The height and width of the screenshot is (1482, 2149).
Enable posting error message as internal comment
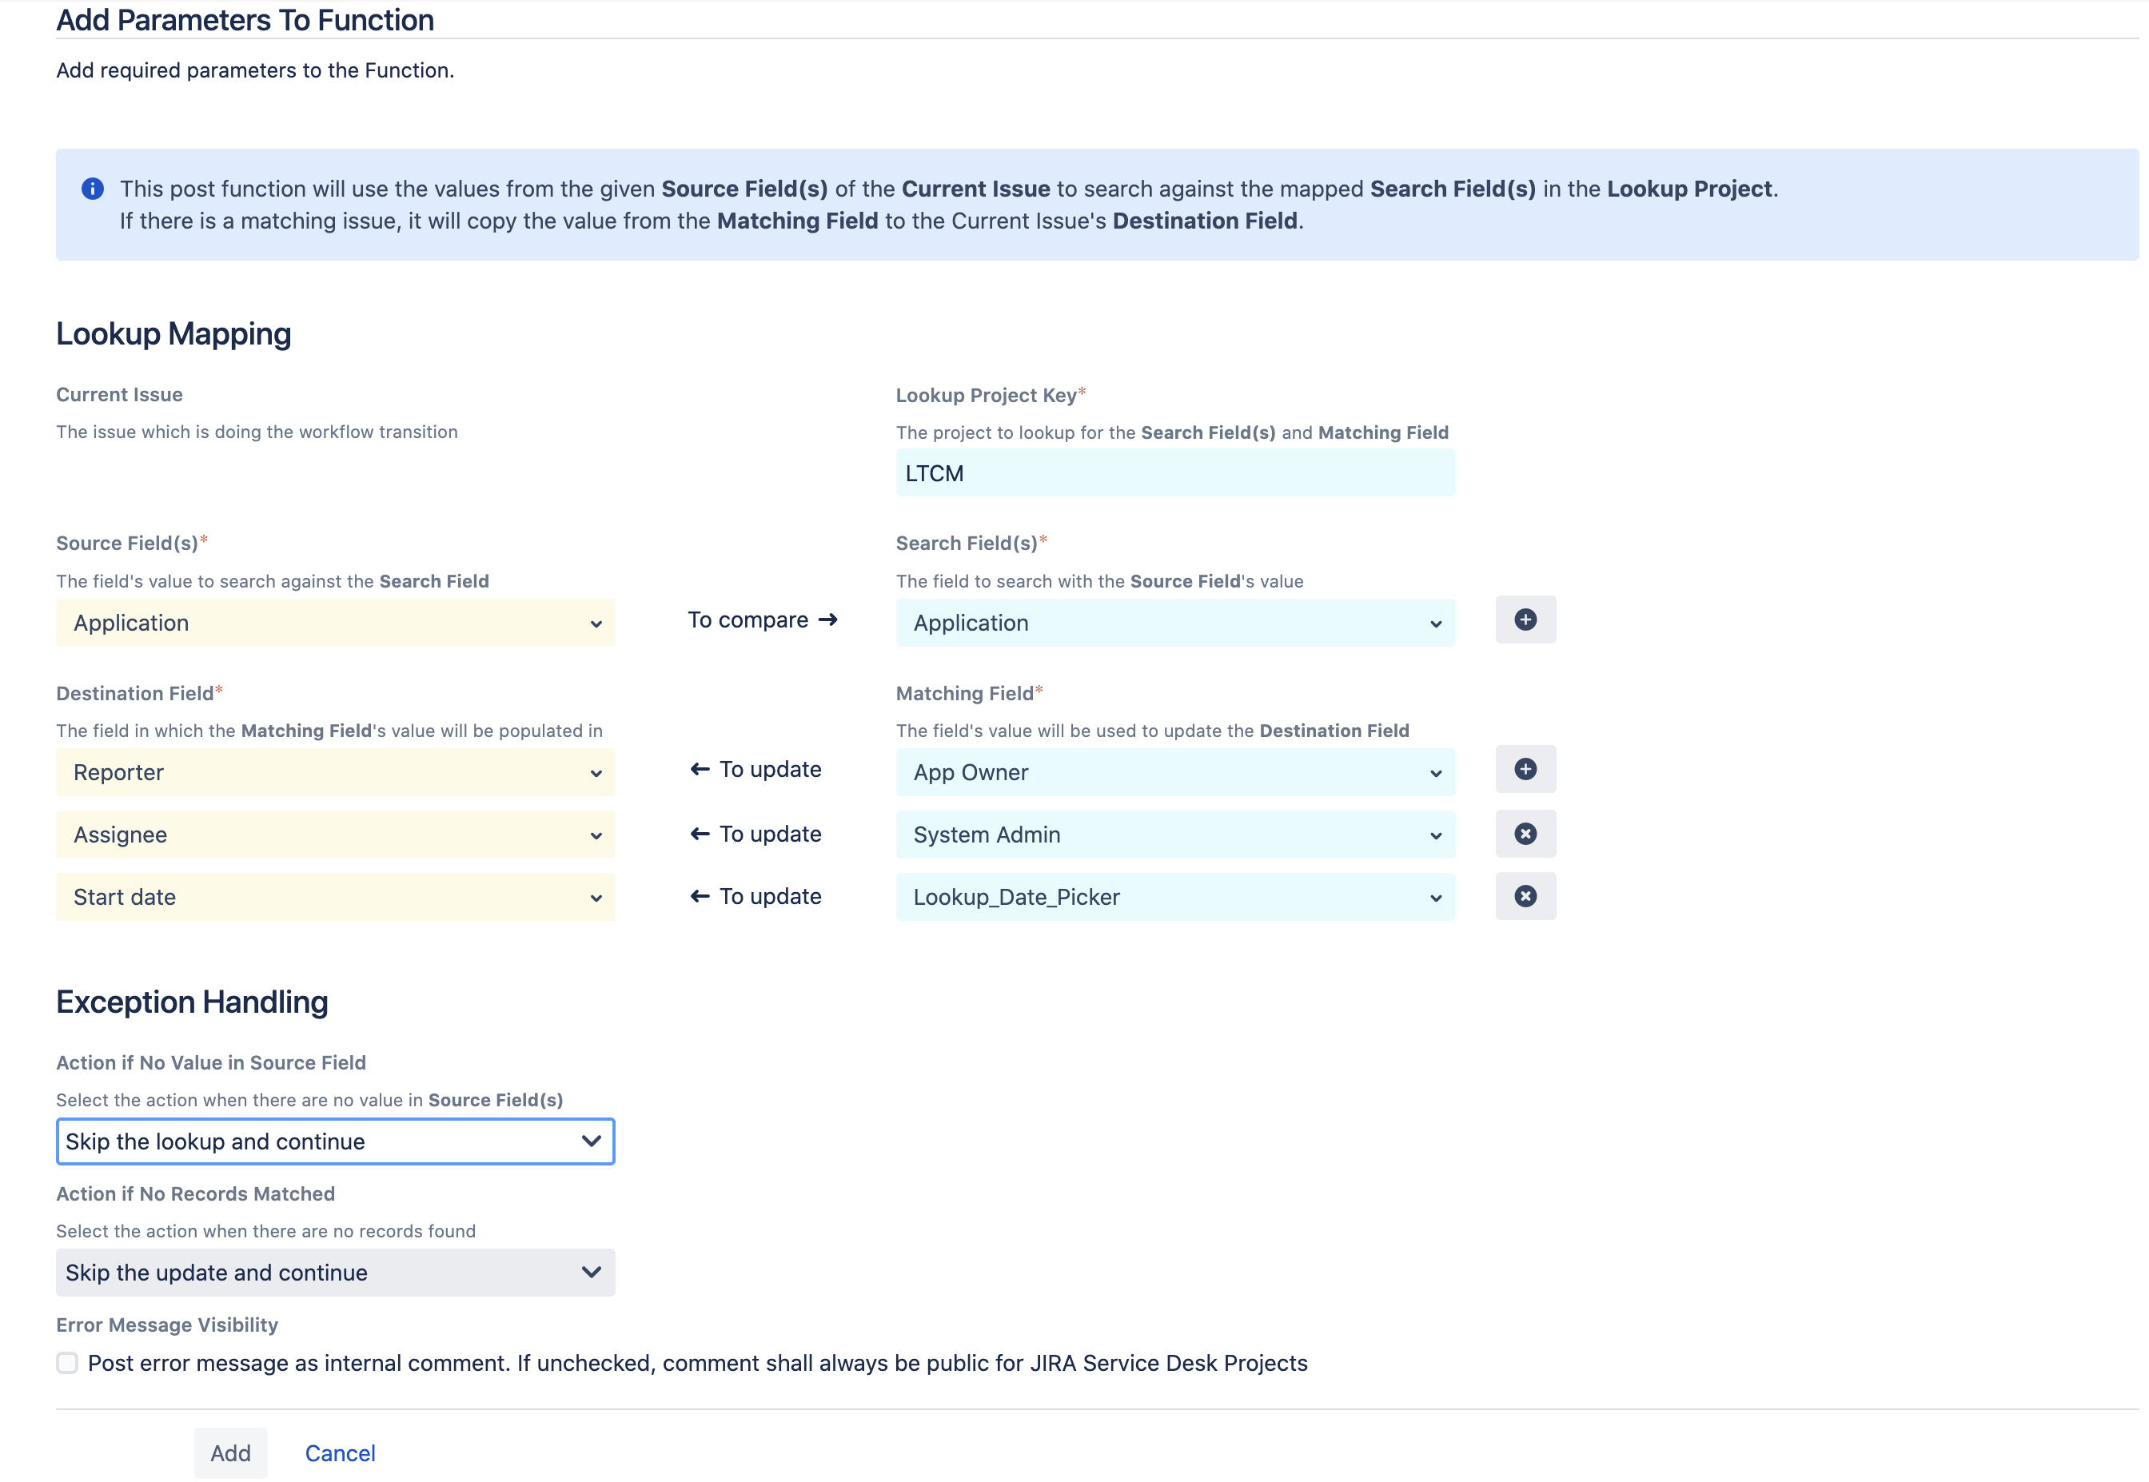click(x=67, y=1362)
